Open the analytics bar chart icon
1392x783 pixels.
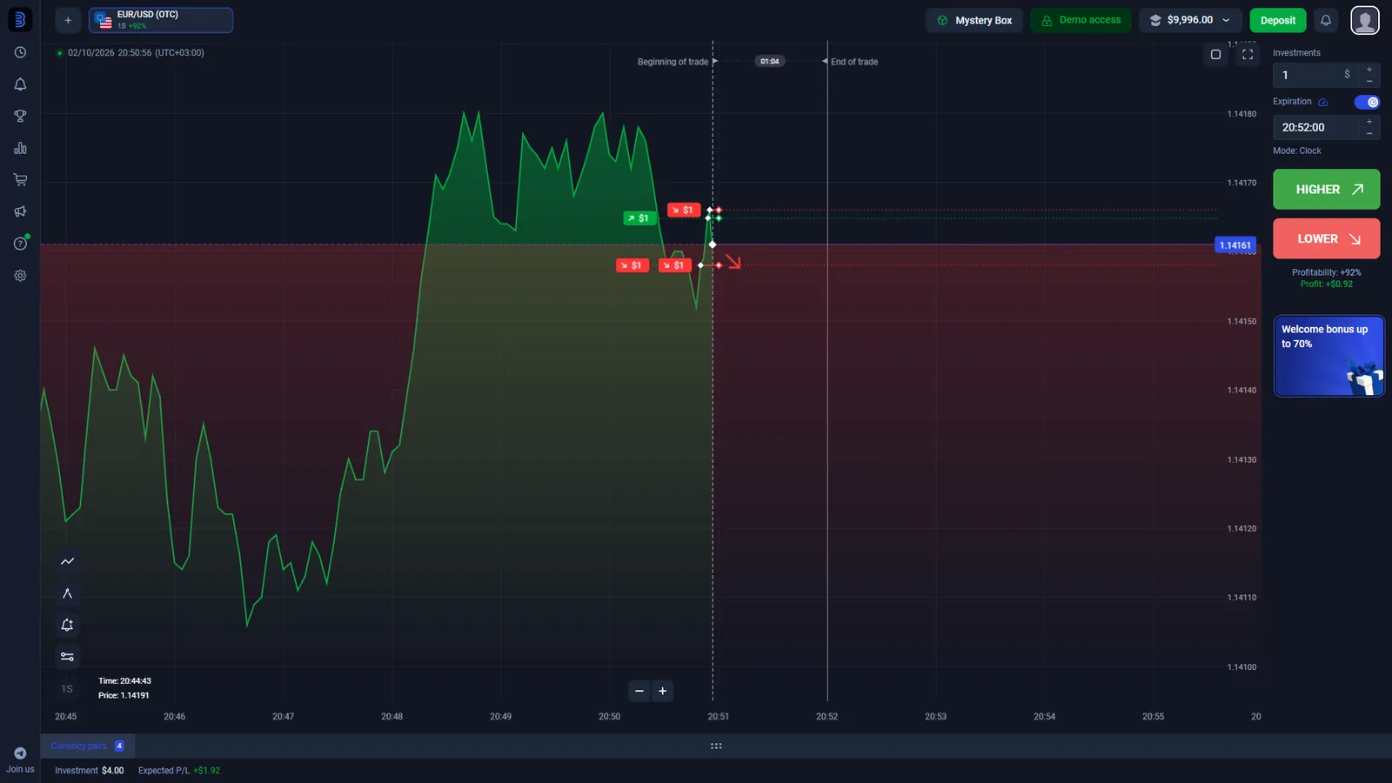click(20, 148)
